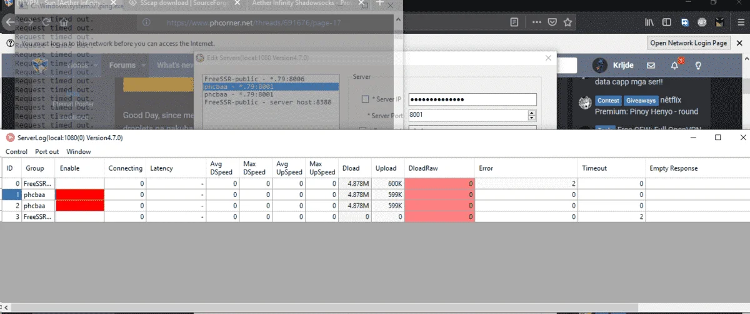Image resolution: width=750 pixels, height=314 pixels.
Task: Tick the checkbox beside Server IP
Action: pyautogui.click(x=365, y=99)
